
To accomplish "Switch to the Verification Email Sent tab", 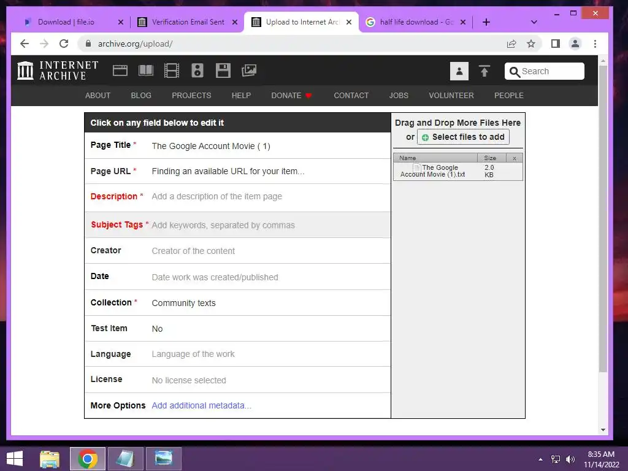I will [188, 22].
